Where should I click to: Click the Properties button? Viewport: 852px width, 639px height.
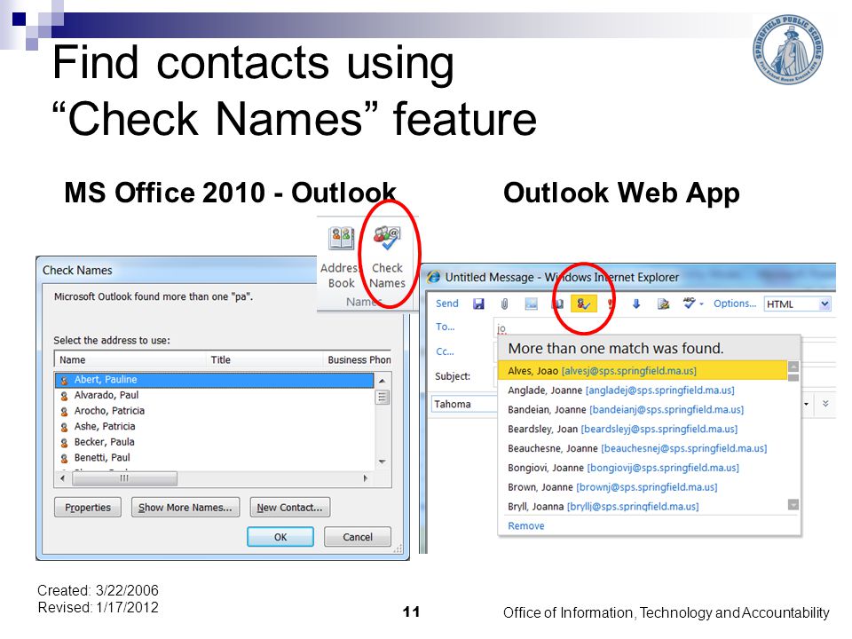point(88,508)
